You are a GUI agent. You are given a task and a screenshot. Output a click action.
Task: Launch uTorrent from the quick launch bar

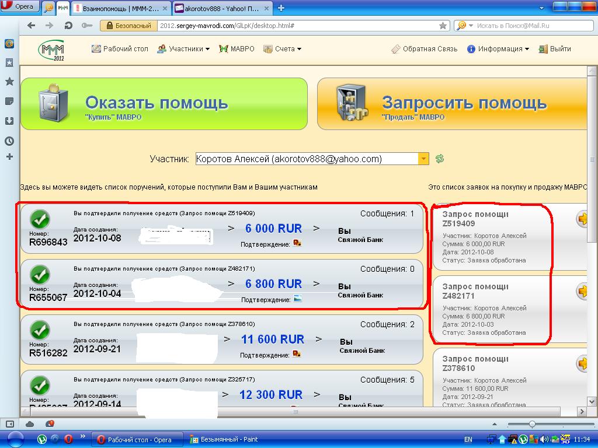(x=41, y=439)
